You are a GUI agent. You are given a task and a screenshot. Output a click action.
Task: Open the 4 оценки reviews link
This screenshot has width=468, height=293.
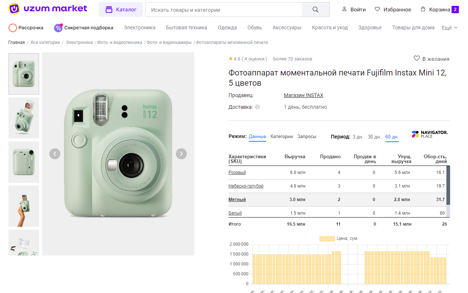click(x=254, y=59)
